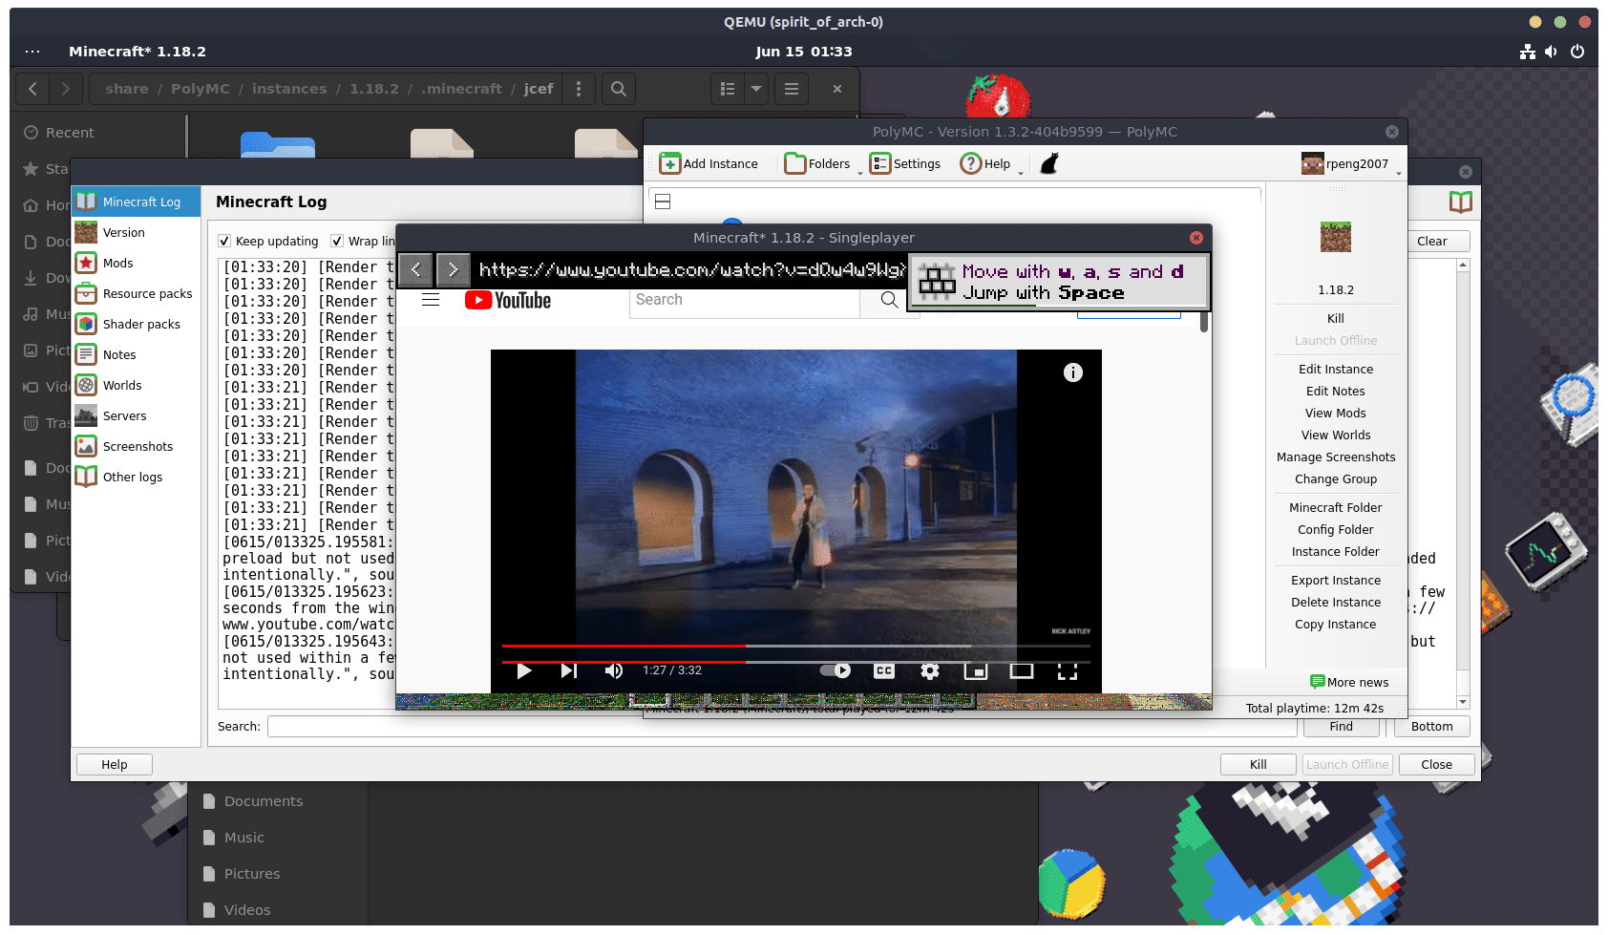This screenshot has width=1608, height=935.
Task: Open the Screenshots page in sidebar
Action: pyautogui.click(x=138, y=447)
